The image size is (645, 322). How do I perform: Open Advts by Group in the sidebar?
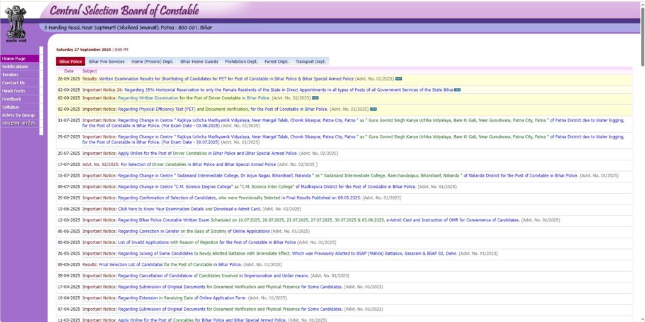point(18,115)
